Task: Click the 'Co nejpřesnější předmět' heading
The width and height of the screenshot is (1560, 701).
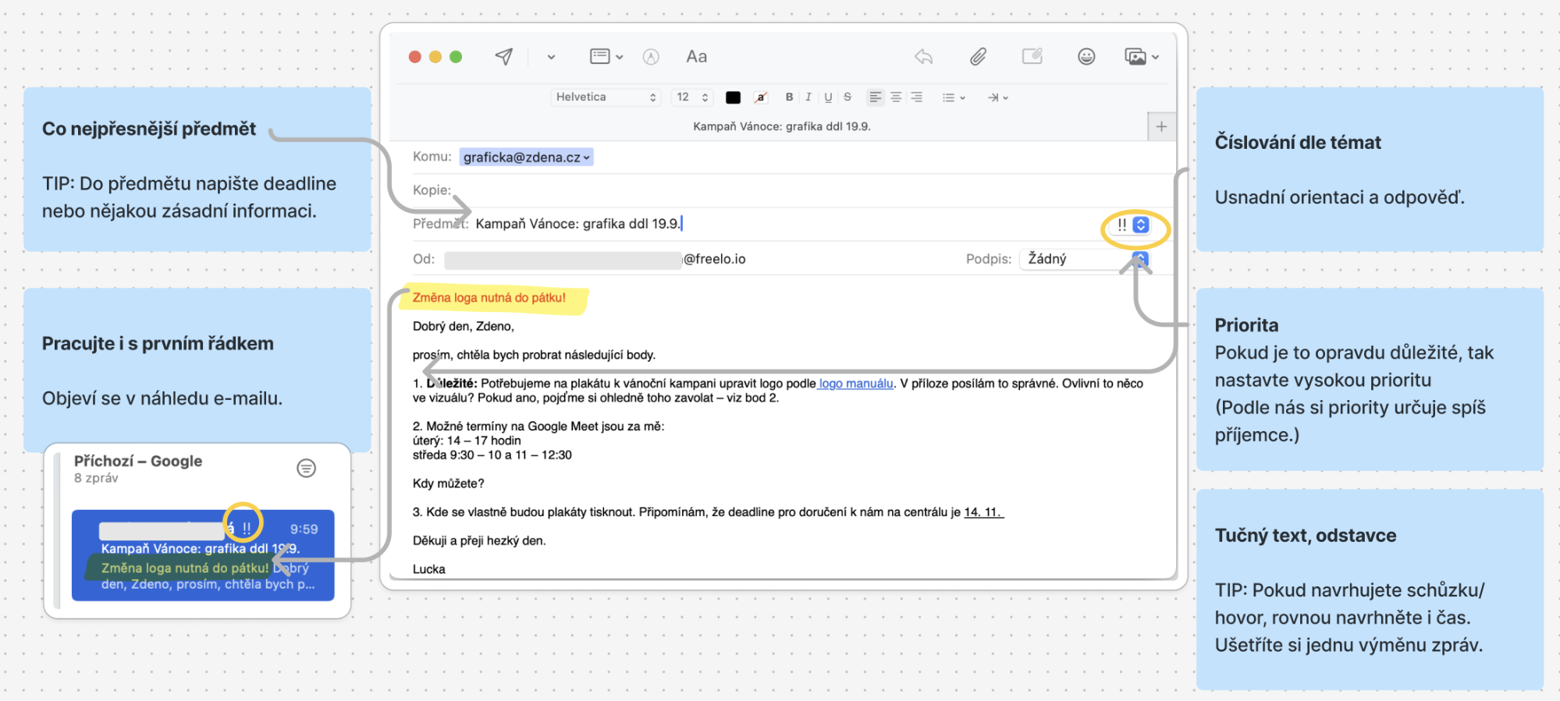Action: tap(149, 129)
